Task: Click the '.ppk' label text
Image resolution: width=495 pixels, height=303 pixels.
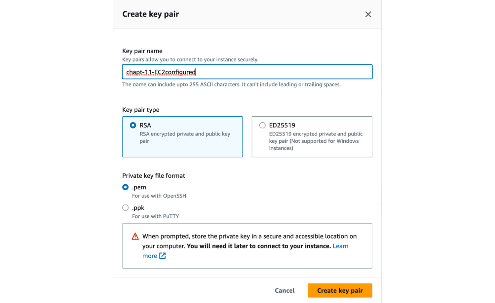Action: pyautogui.click(x=138, y=208)
